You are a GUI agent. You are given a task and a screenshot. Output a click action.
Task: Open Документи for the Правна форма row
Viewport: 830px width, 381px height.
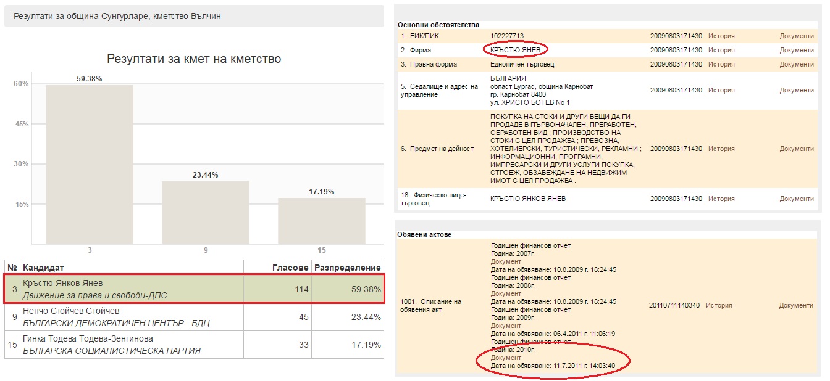pos(797,65)
